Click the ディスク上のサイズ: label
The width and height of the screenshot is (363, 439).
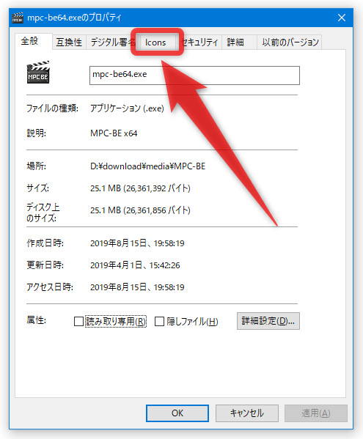[43, 213]
